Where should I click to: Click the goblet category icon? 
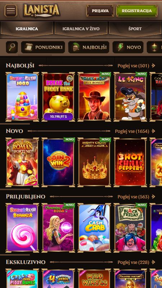[154, 47]
